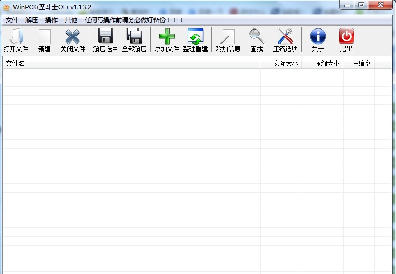Open 压缩选项 compression options
Screen dimensions: 396x274
click(285, 40)
